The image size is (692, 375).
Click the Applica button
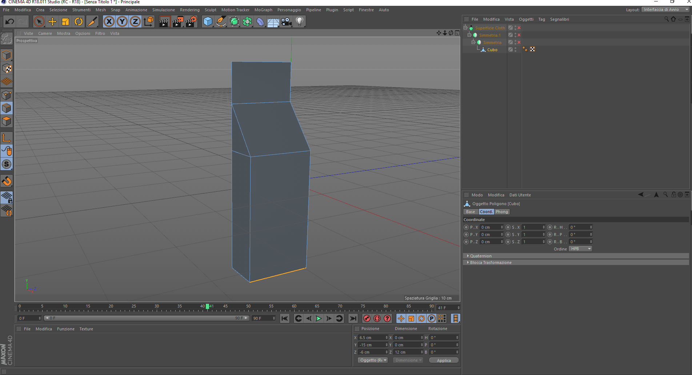[444, 360]
